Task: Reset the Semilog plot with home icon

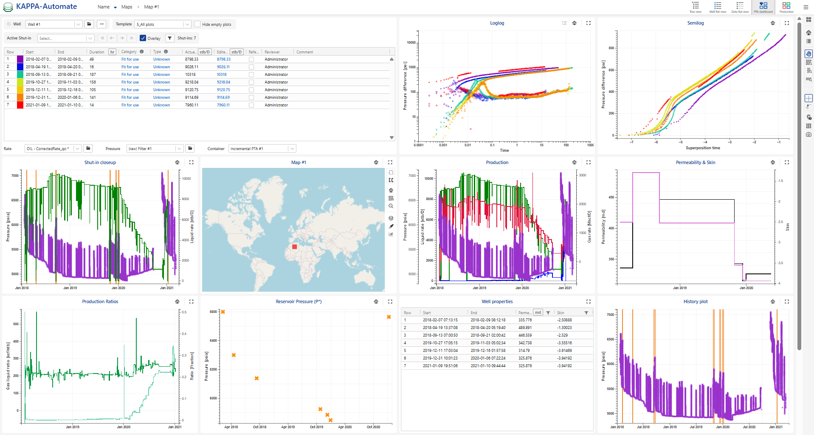Action: [x=772, y=23]
